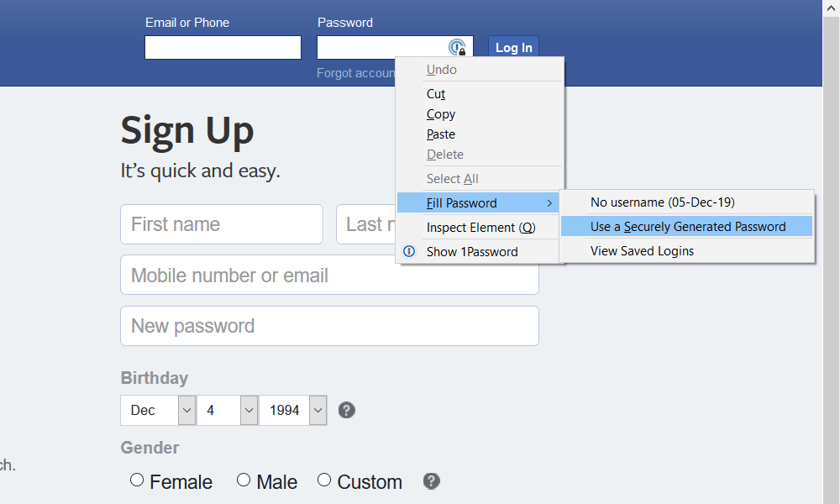Click the Email or Phone input field
This screenshot has height=504, width=840.
tap(223, 47)
